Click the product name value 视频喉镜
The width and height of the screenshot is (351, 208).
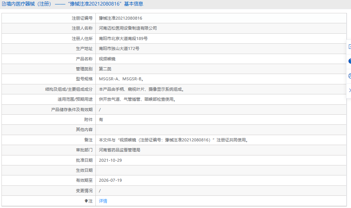(107, 59)
